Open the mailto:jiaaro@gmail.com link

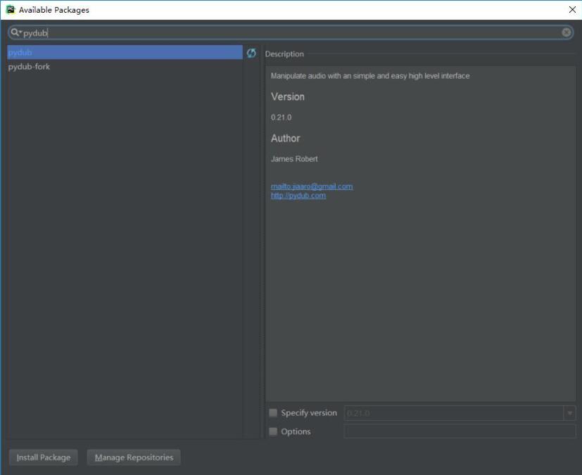pyautogui.click(x=312, y=186)
